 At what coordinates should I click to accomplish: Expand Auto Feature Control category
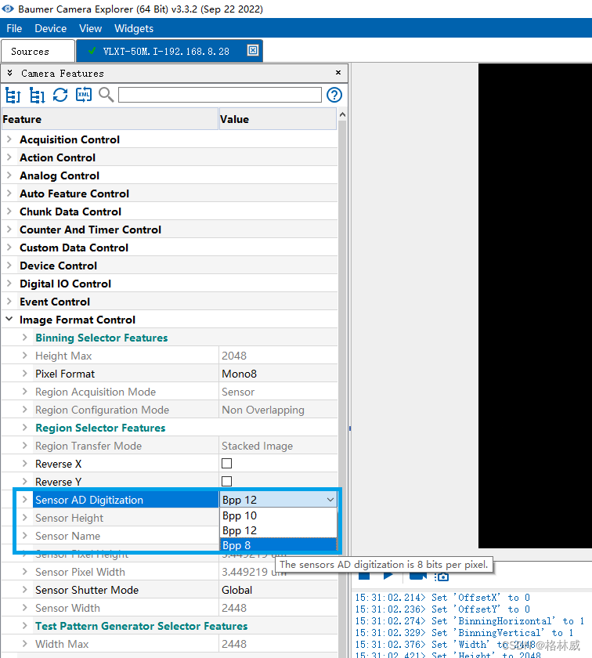[9, 193]
